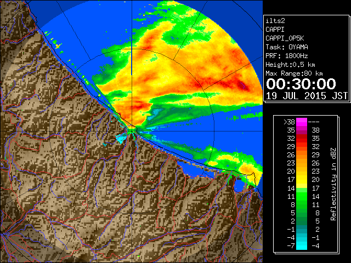This screenshot has width=351, height=263.
Task: Pick the magenta >38 dBZ legend swatch
Action: click(302, 122)
